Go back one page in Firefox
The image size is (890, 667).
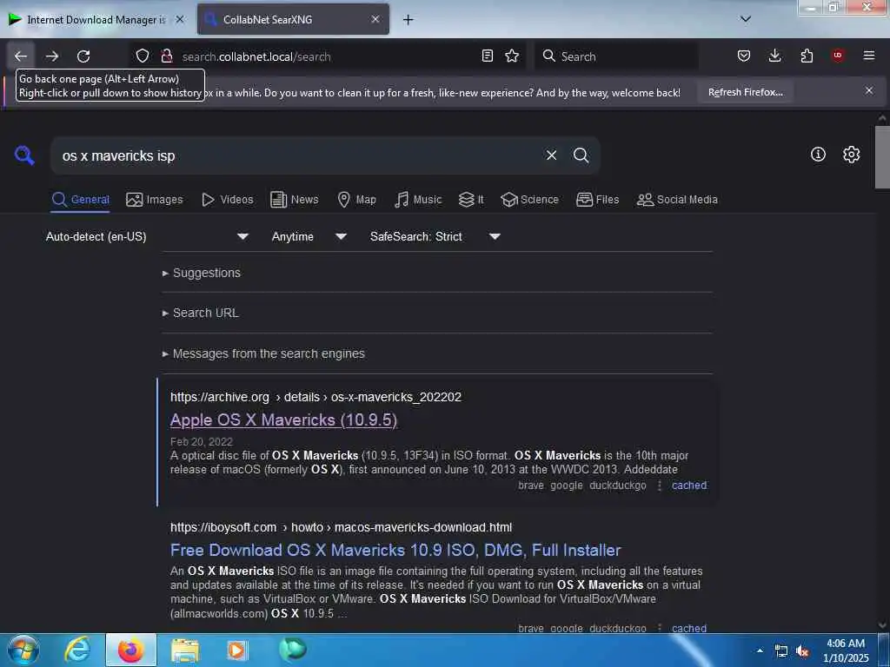[x=21, y=56]
